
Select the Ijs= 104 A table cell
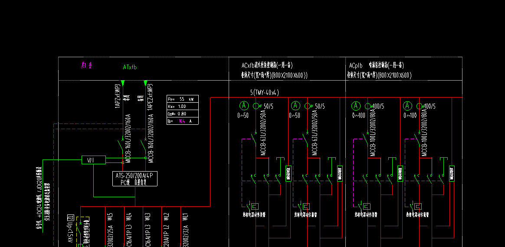tap(183, 121)
